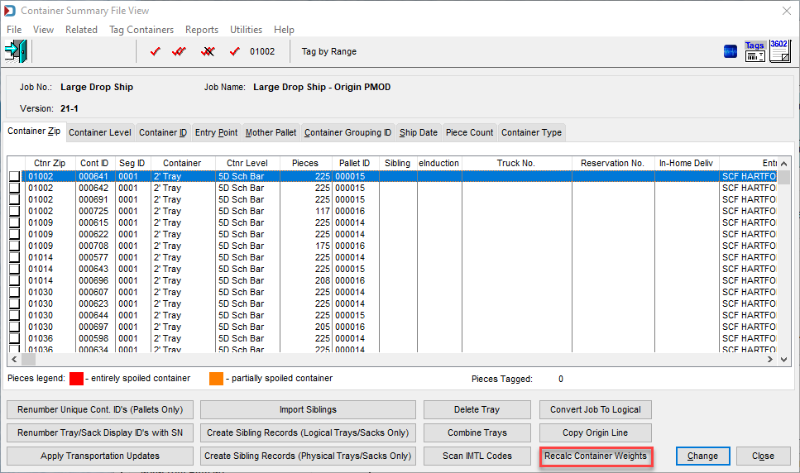The width and height of the screenshot is (800, 473).
Task: Click the blue waveform icon in toolbar
Action: [x=731, y=51]
